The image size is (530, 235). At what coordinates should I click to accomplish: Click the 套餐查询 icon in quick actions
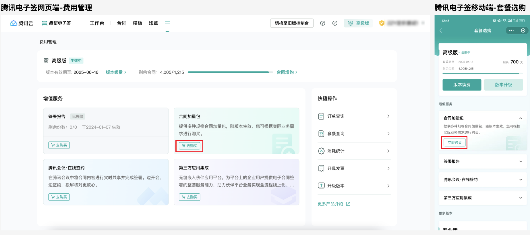pos(321,134)
